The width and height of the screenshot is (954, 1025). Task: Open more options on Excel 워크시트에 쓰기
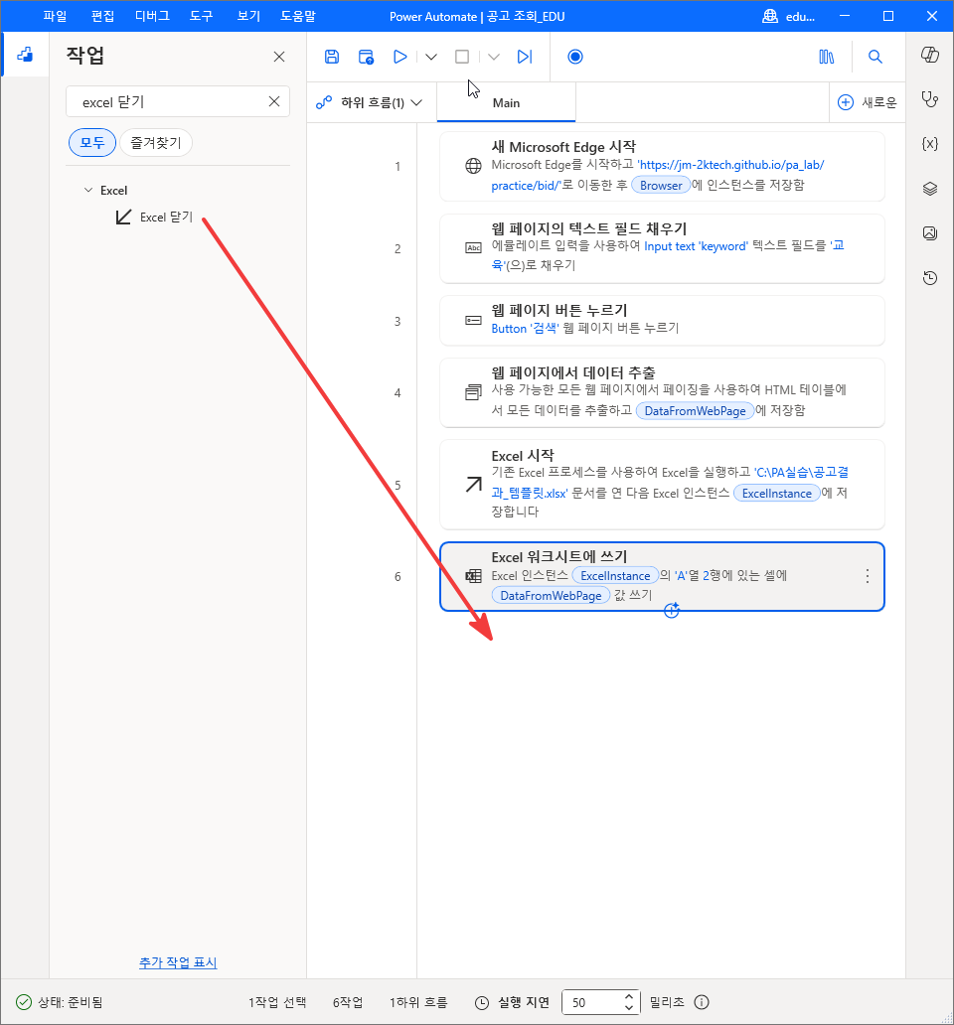point(867,576)
